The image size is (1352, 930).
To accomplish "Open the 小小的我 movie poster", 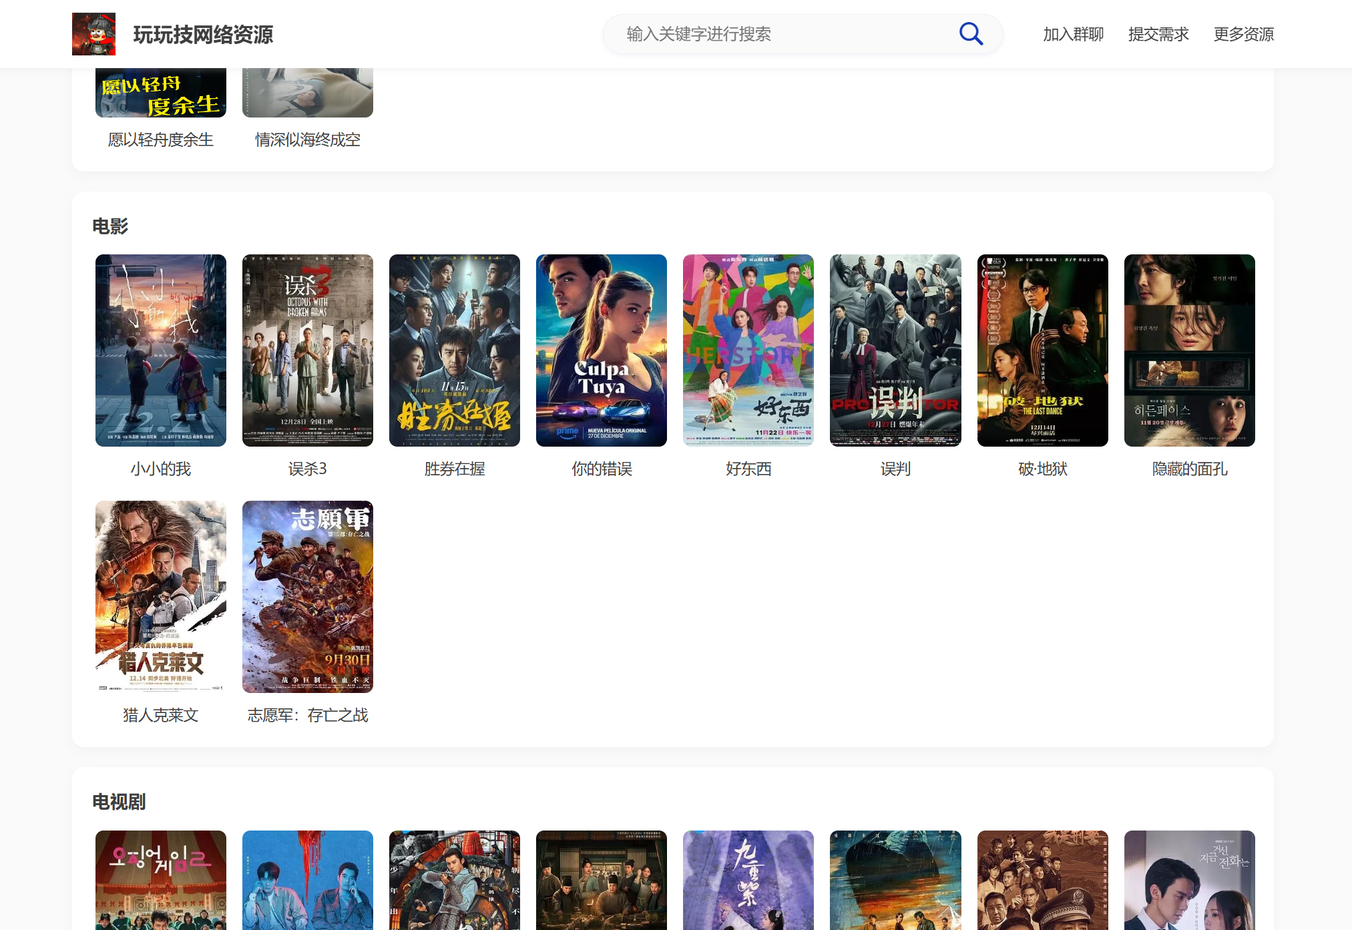I will (x=161, y=350).
